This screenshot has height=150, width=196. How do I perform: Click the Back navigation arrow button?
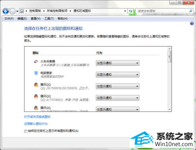5,11
